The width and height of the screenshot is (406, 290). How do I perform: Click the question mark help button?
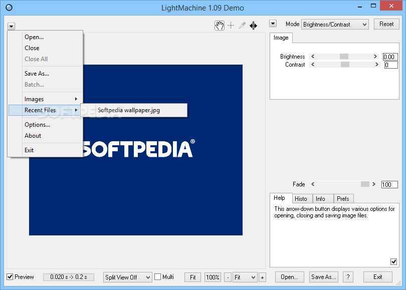(x=348, y=277)
